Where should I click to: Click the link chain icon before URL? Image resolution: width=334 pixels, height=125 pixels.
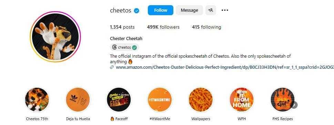coord(112,67)
